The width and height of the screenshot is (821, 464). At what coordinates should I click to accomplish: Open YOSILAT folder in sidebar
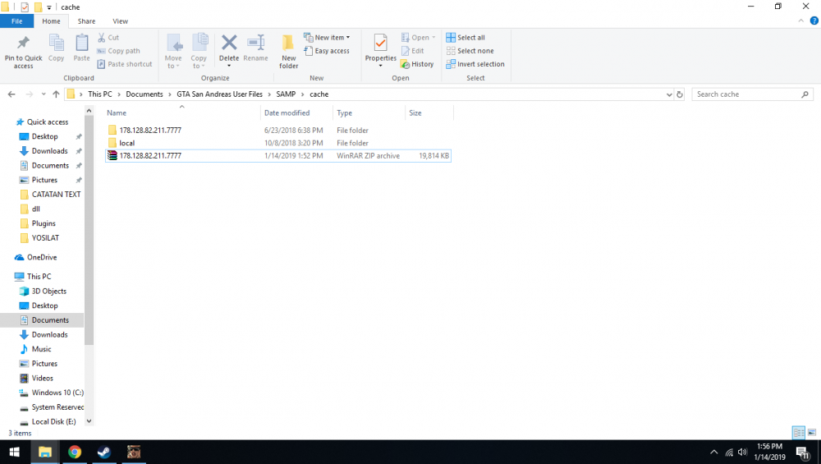point(39,238)
